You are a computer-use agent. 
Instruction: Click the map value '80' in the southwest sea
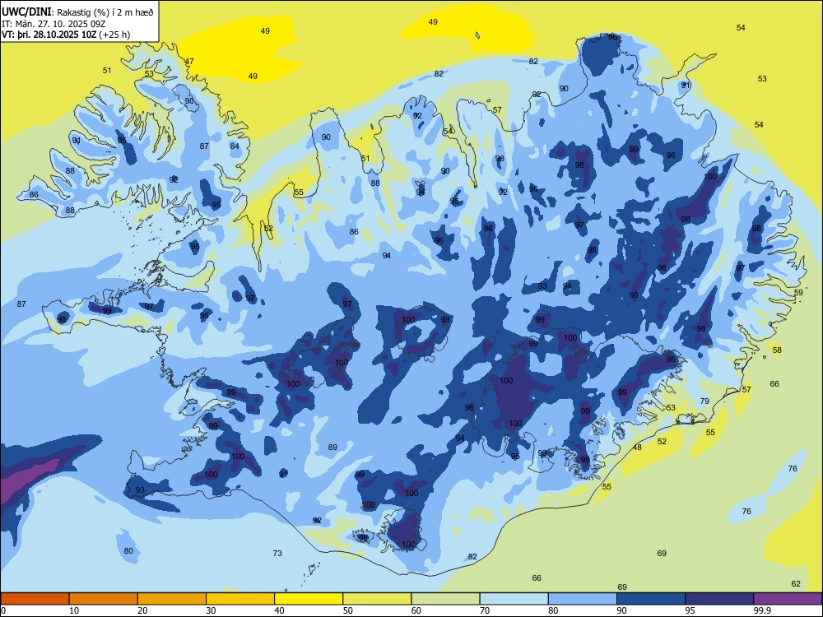click(128, 551)
